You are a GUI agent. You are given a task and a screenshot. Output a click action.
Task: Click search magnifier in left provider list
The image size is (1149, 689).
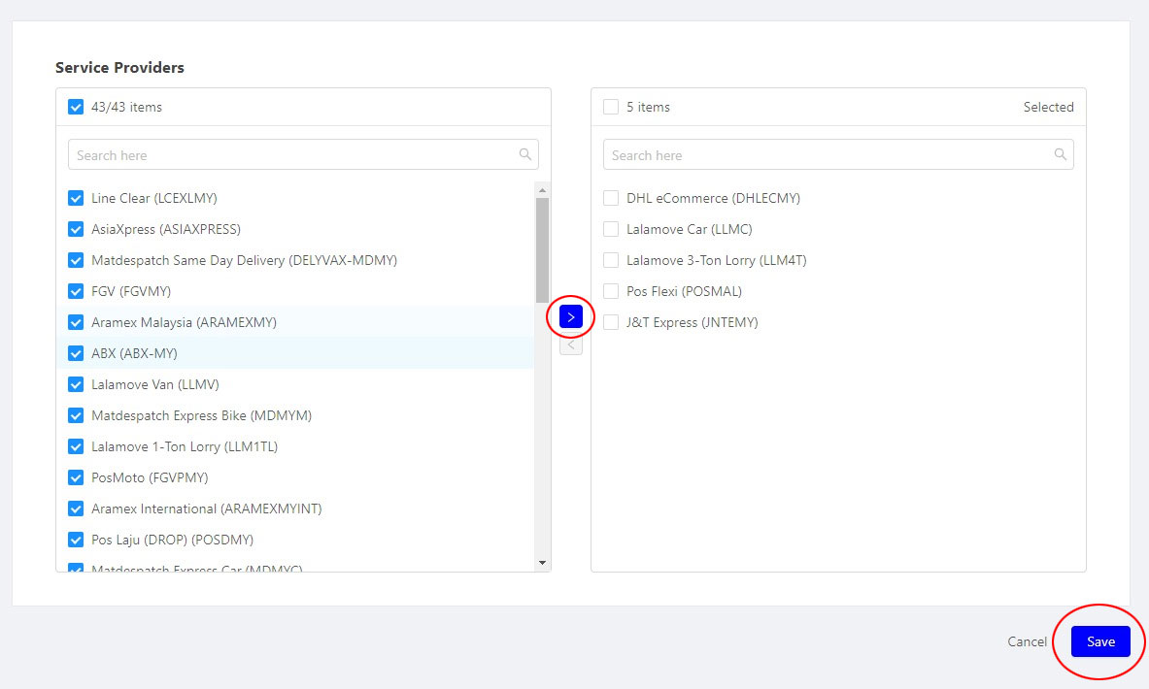click(x=525, y=154)
